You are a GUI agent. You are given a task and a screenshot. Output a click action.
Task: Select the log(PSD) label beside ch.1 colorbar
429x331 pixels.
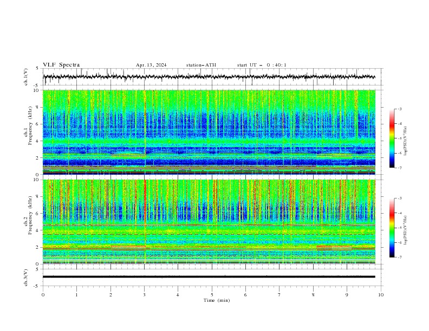tap(405, 141)
